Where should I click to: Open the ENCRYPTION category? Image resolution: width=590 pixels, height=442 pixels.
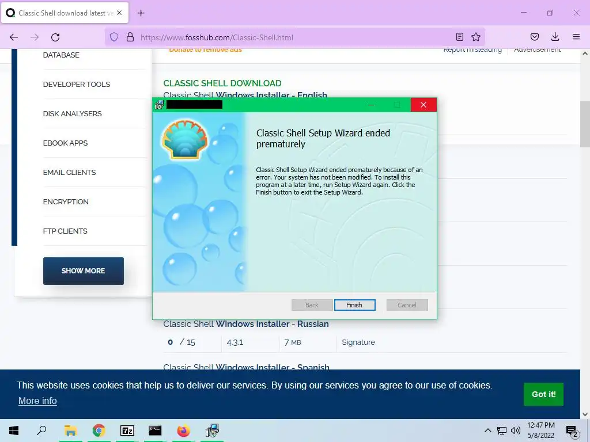point(66,201)
